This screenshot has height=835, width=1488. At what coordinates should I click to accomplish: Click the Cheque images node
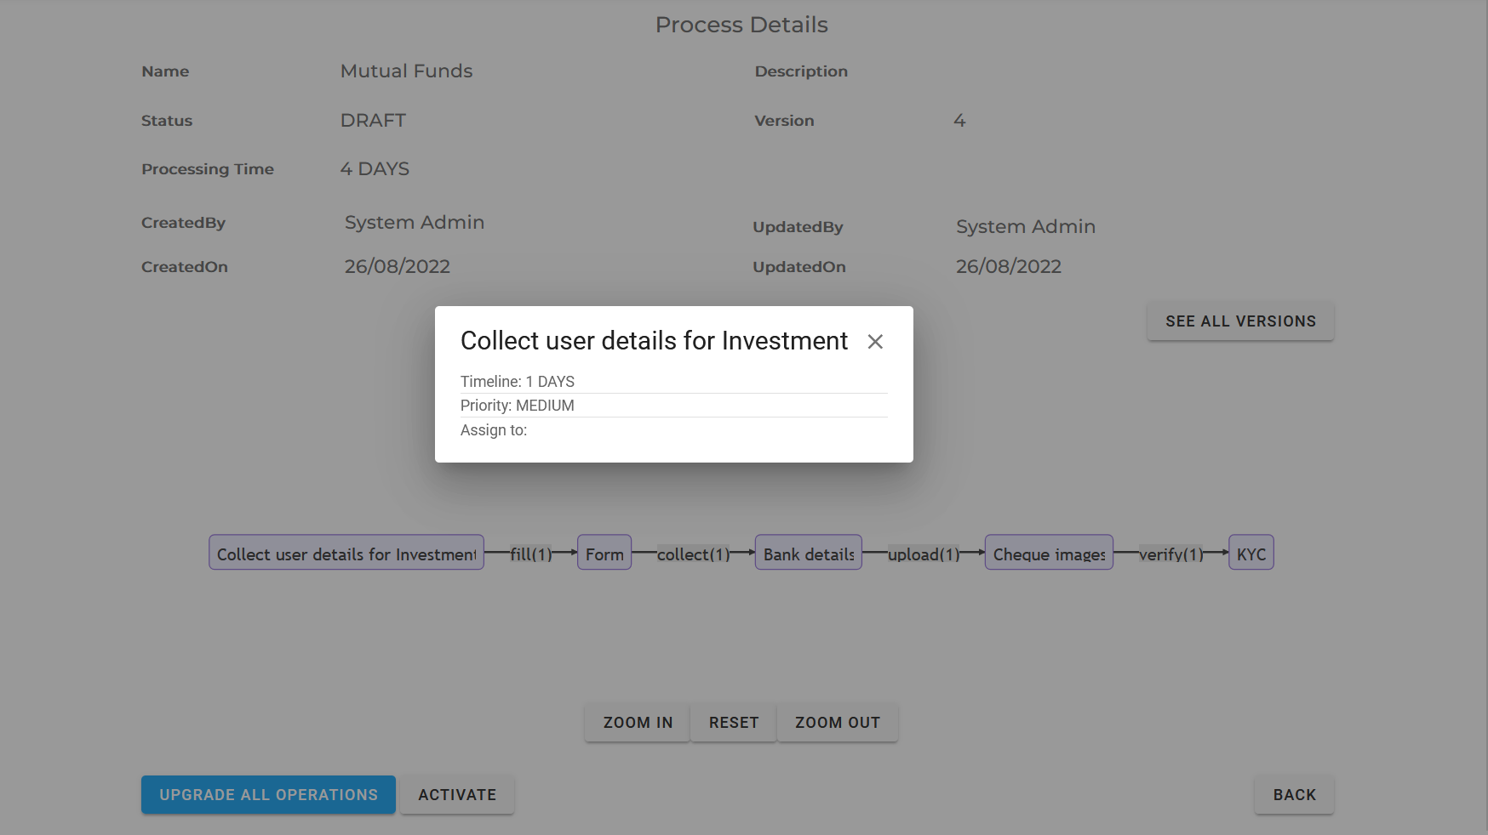[x=1049, y=554]
